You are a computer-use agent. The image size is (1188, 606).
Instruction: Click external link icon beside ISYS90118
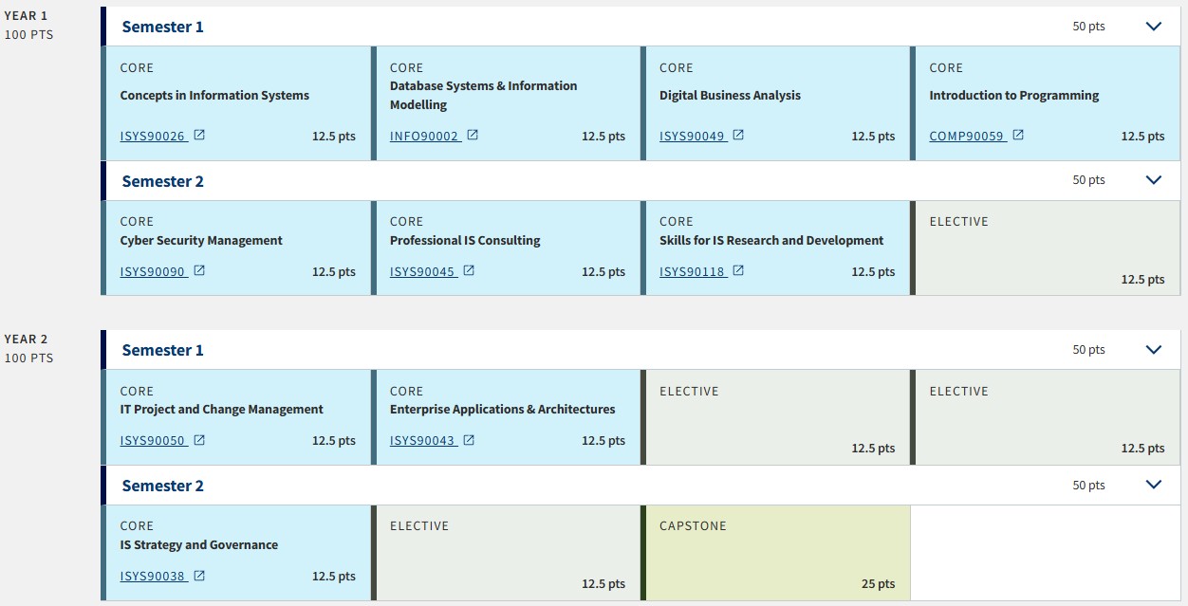pyautogui.click(x=738, y=271)
